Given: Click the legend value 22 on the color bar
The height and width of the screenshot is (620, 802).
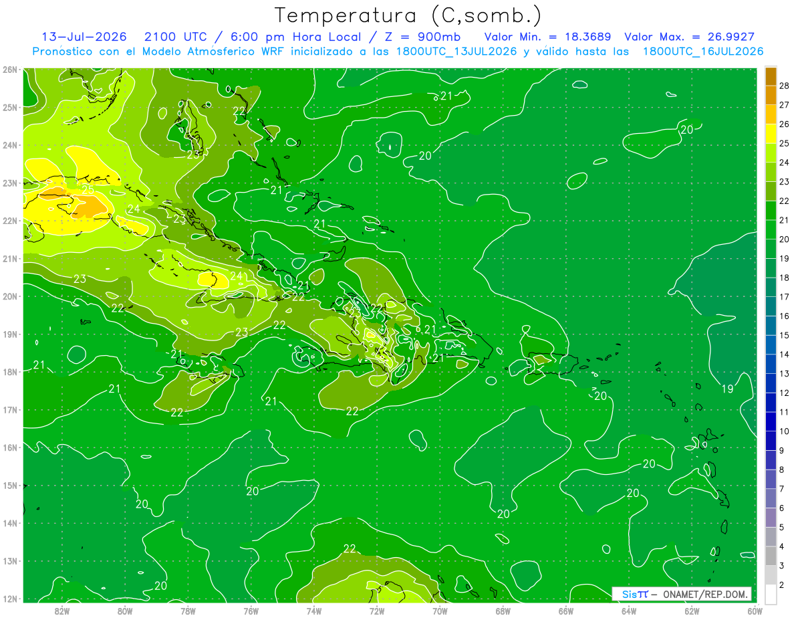Looking at the screenshot, I should coord(785,201).
